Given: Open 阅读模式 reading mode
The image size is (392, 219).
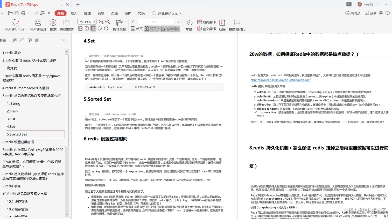Looking at the screenshot, I should point(66,25).
